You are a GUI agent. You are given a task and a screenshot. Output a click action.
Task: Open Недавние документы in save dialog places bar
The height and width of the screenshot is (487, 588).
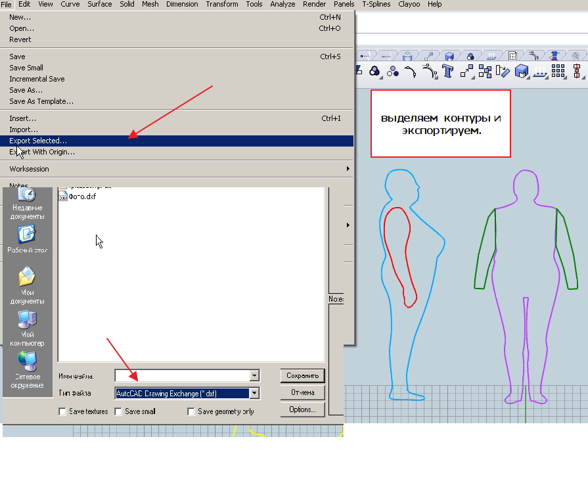coord(27,204)
